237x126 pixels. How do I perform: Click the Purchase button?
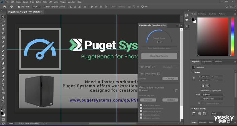170,100
